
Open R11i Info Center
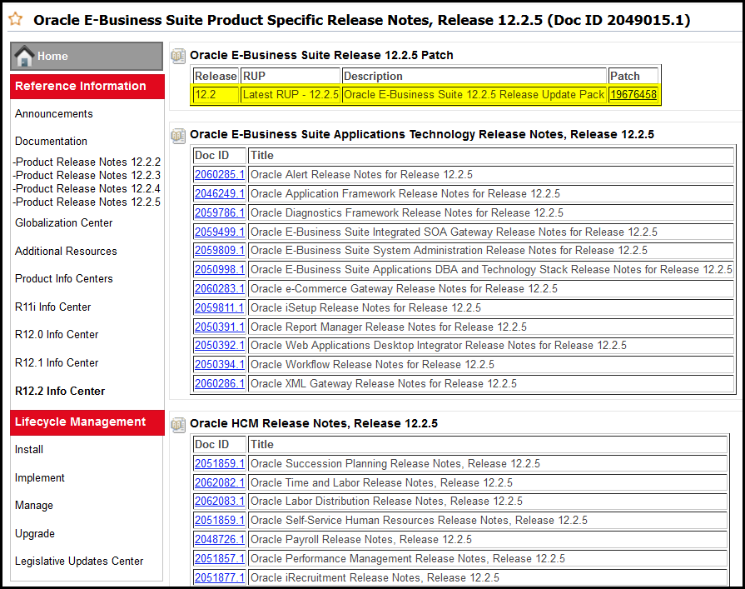pos(52,307)
